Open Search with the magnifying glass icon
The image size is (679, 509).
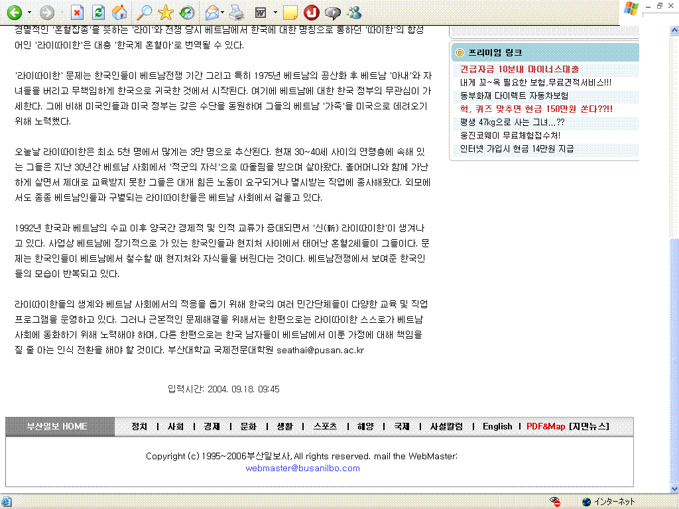[x=144, y=12]
